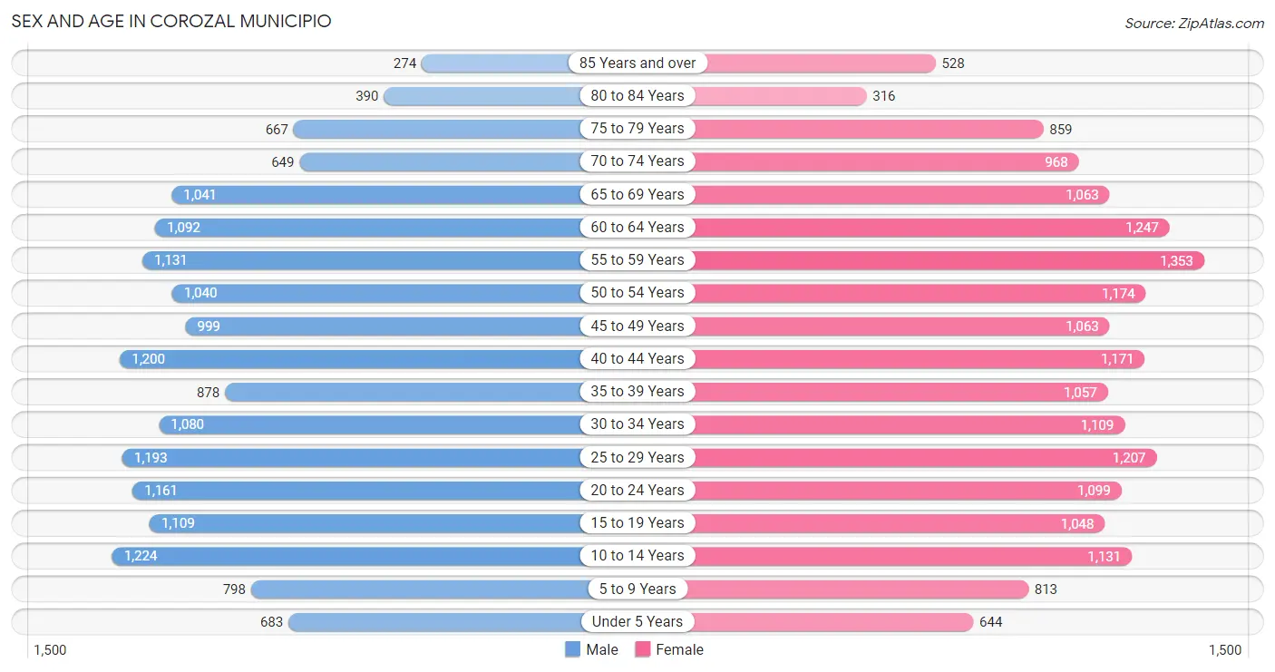Image resolution: width=1275 pixels, height=672 pixels.
Task: Select the 55 to 59 Years label
Action: 637,259
